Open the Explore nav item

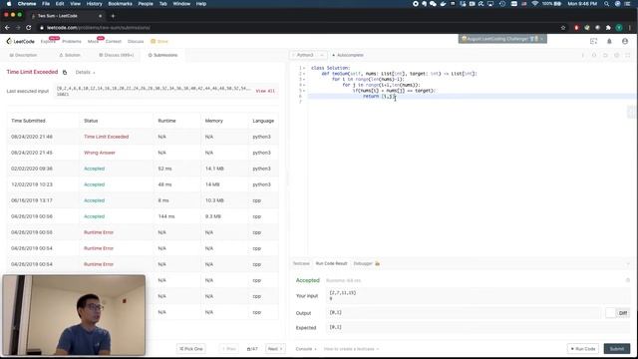point(48,42)
